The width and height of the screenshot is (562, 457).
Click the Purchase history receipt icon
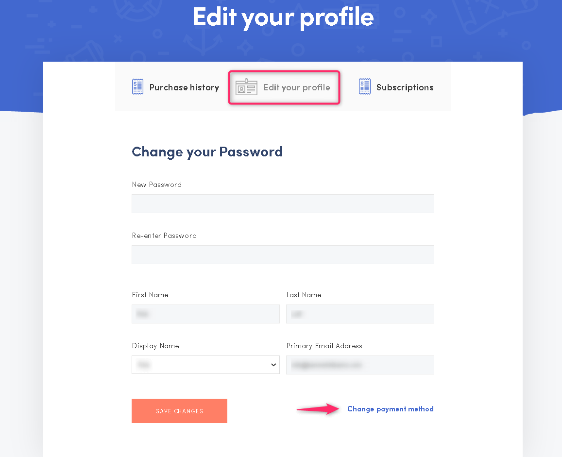coord(138,87)
